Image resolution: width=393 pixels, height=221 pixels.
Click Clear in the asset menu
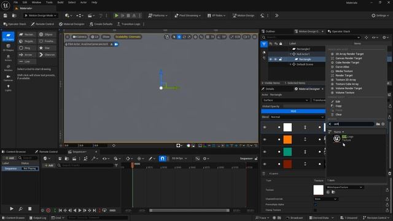(338, 115)
